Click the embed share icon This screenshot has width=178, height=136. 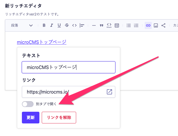pyautogui.click(x=163, y=25)
